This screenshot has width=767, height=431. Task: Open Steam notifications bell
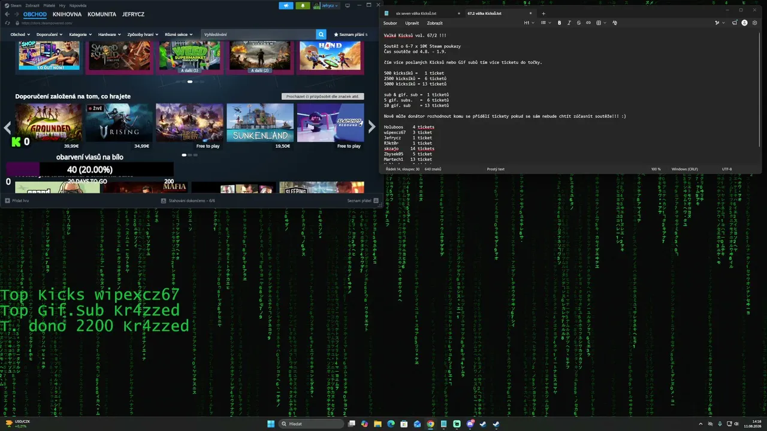pos(303,5)
